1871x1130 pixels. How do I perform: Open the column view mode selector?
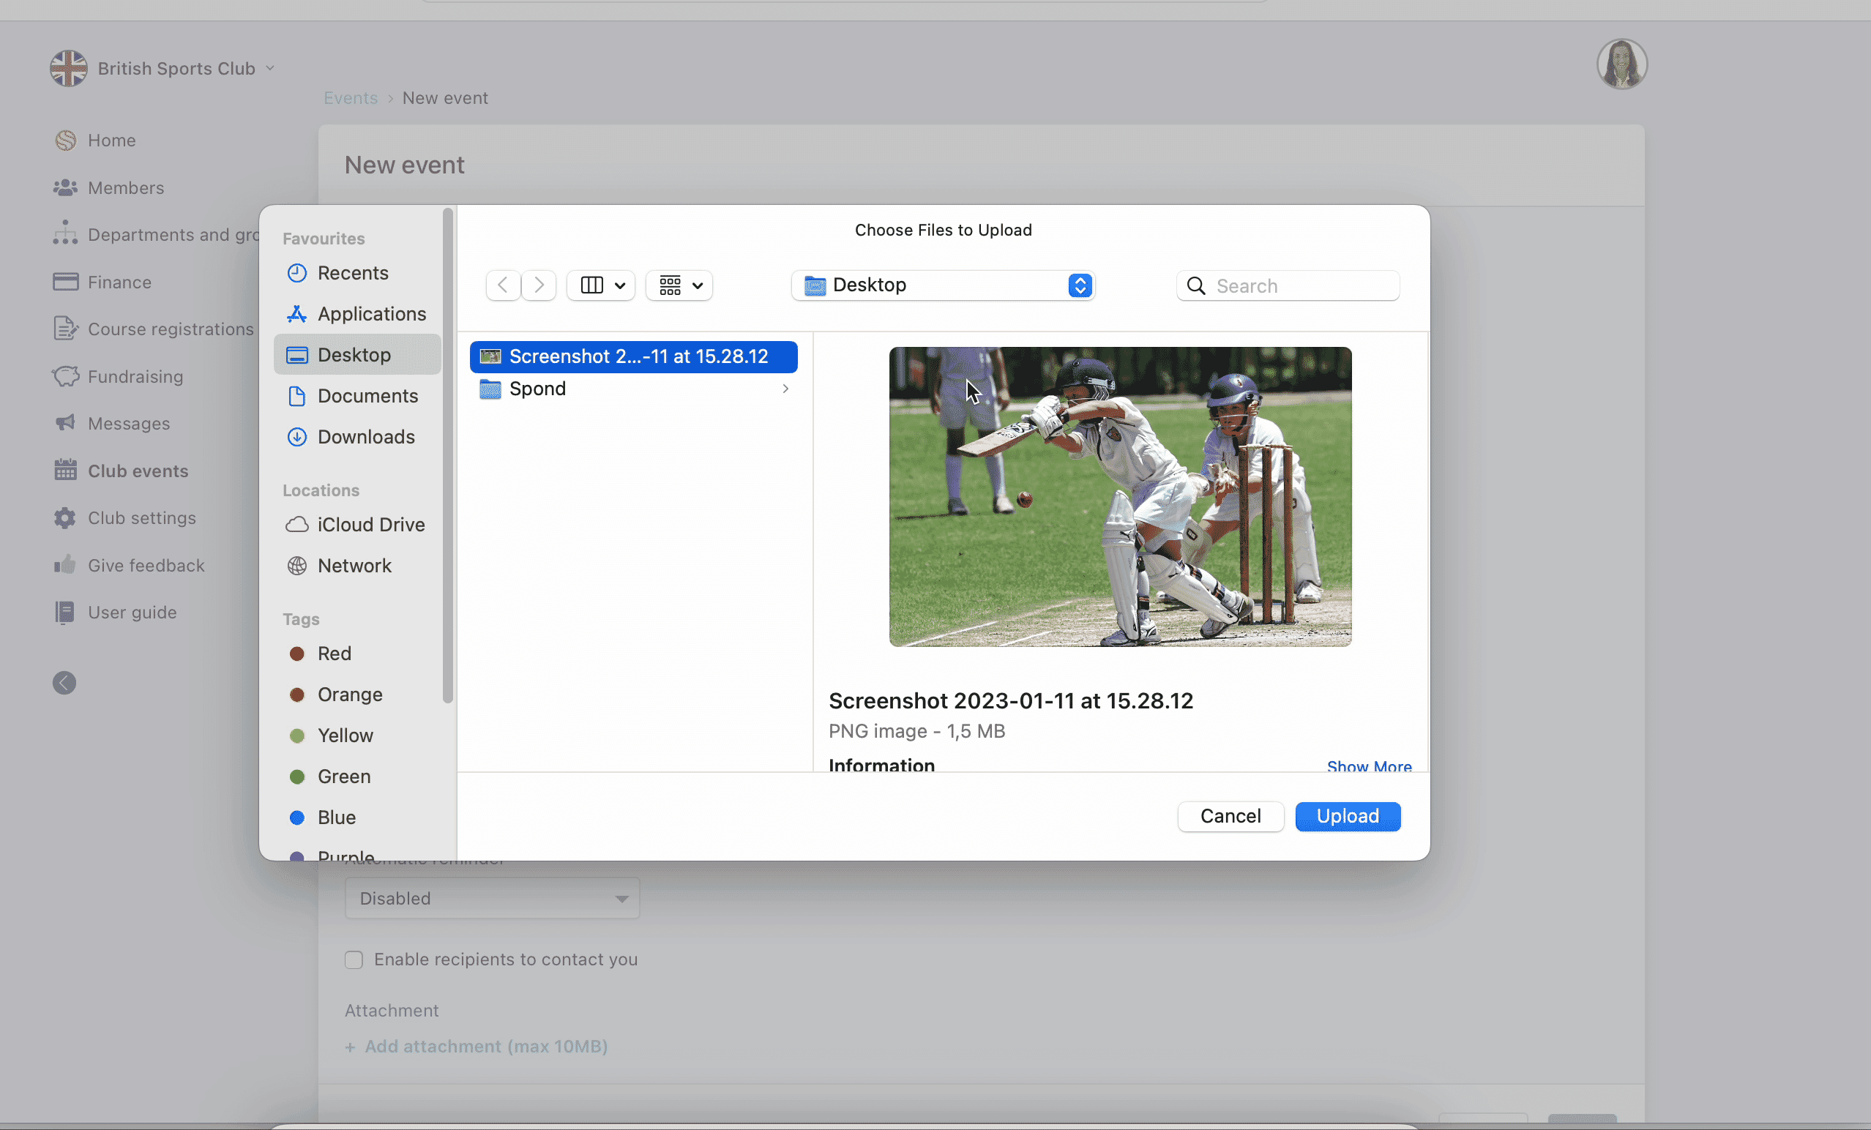[602, 285]
